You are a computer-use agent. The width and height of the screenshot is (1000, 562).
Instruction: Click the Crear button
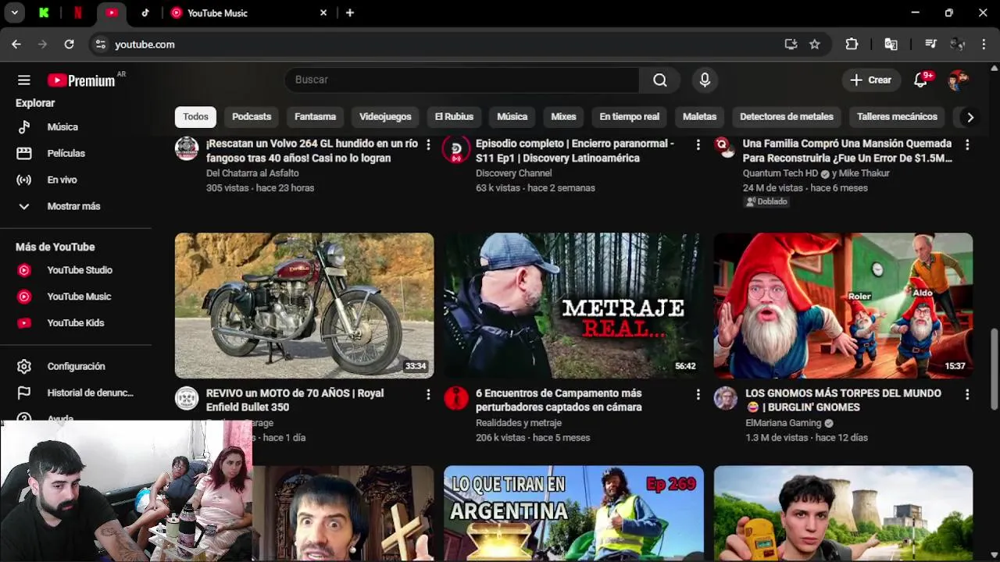tap(871, 80)
